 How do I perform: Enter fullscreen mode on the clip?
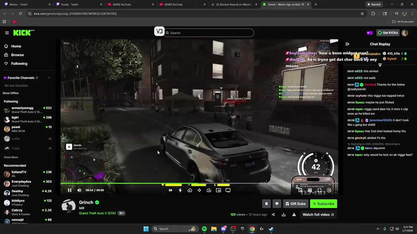319,190
